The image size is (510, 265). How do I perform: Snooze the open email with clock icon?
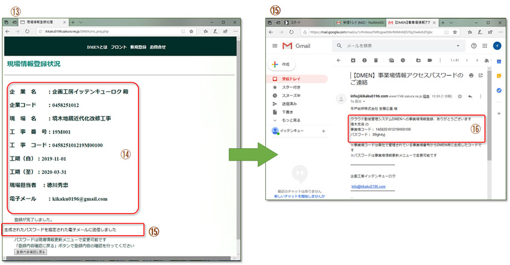403,60
